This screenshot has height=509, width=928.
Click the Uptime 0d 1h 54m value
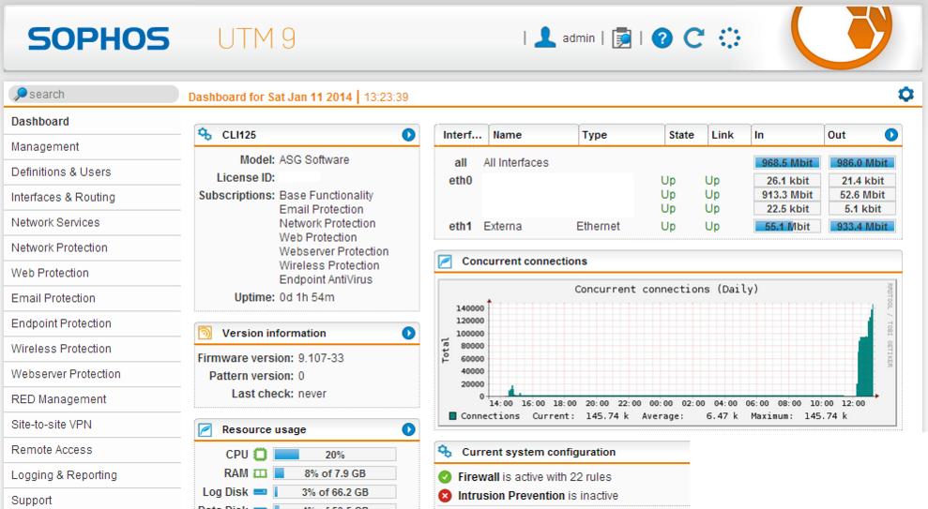[307, 297]
